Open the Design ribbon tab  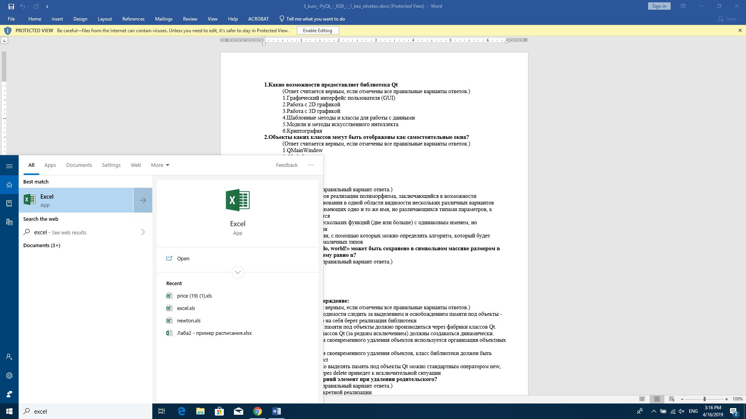(80, 19)
